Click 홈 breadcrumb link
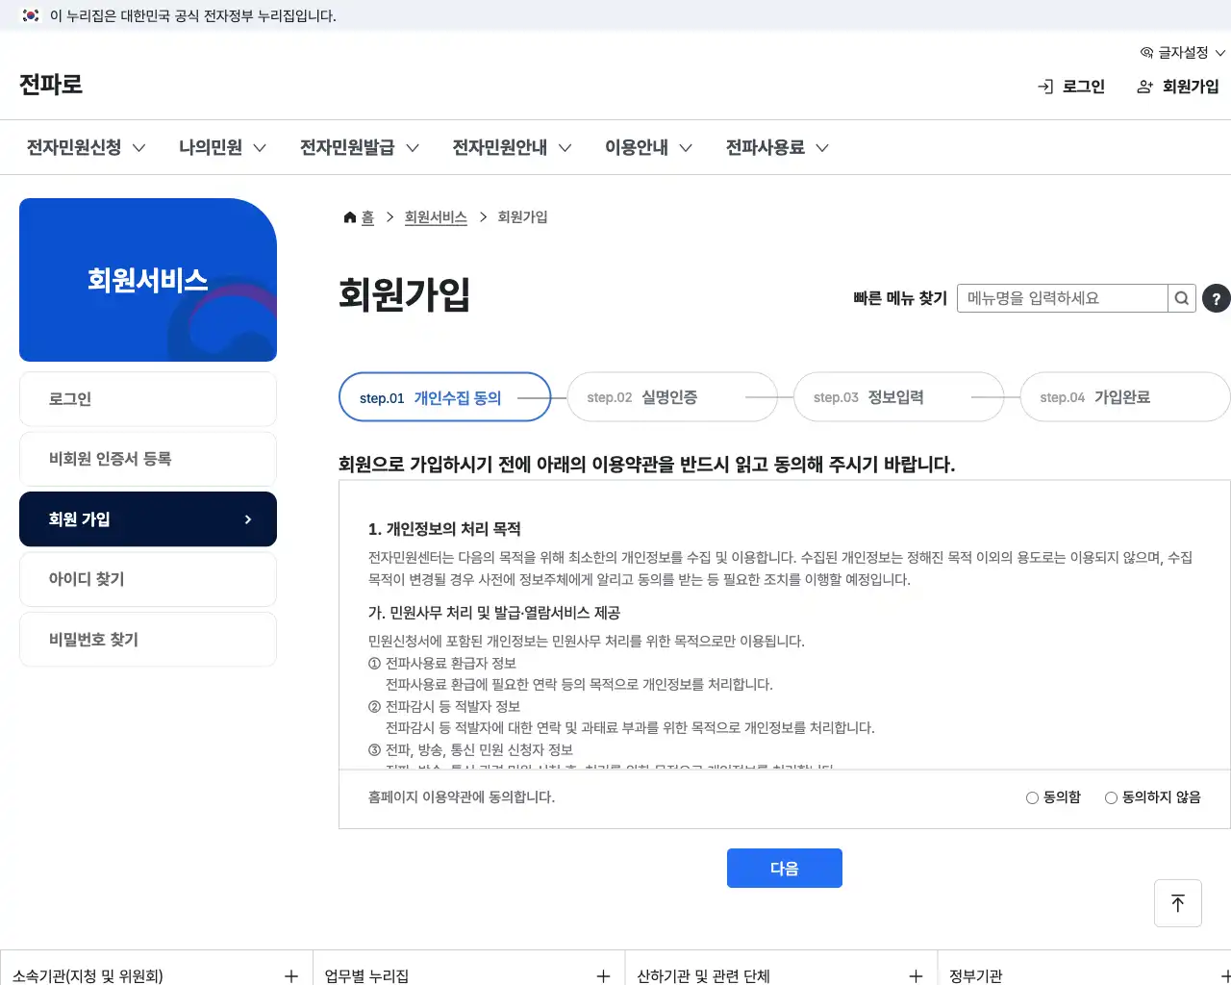The image size is (1231, 985). coord(367,217)
